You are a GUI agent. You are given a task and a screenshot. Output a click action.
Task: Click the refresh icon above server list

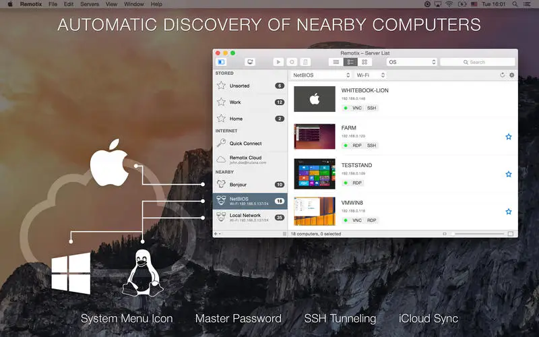point(502,75)
